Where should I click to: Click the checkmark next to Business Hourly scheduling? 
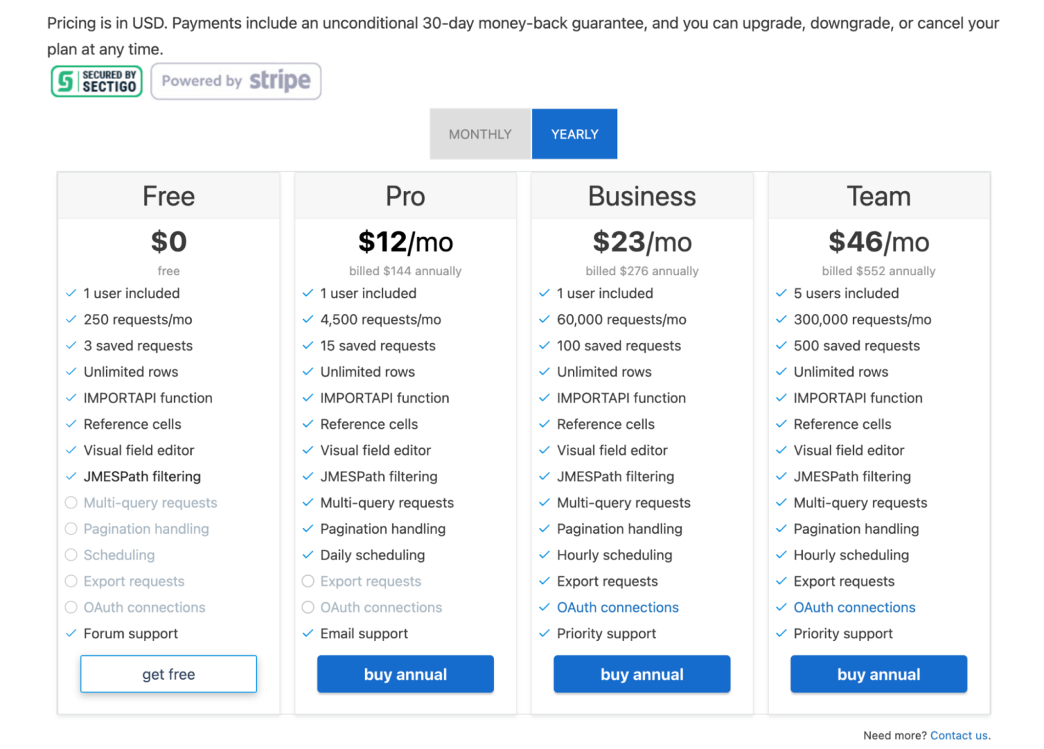(544, 555)
